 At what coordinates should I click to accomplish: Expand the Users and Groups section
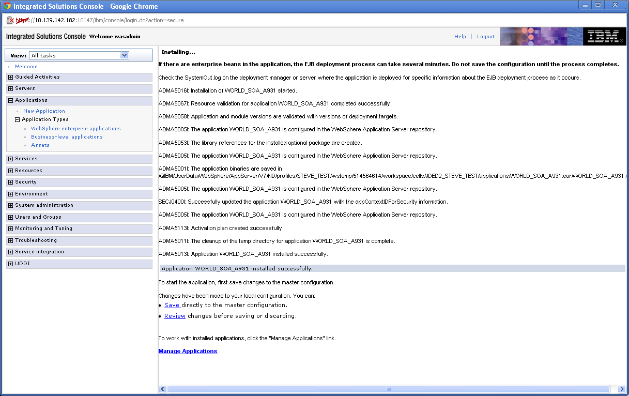10,217
